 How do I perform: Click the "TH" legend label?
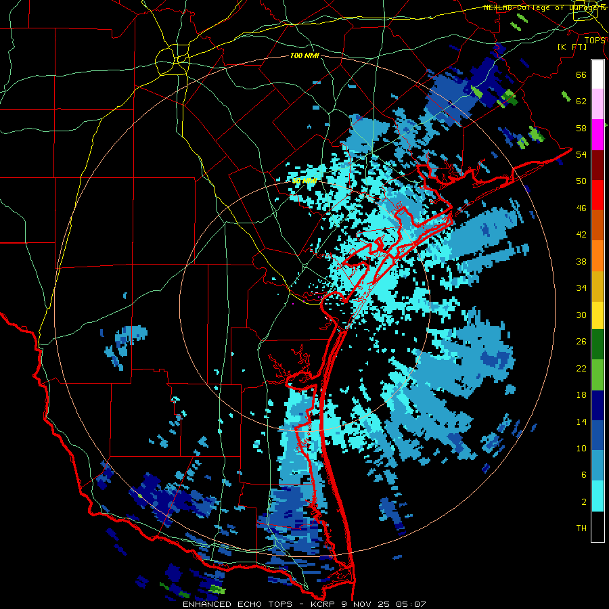tap(581, 528)
